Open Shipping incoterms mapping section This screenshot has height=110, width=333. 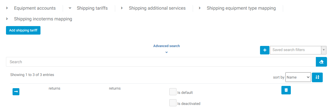click(43, 19)
